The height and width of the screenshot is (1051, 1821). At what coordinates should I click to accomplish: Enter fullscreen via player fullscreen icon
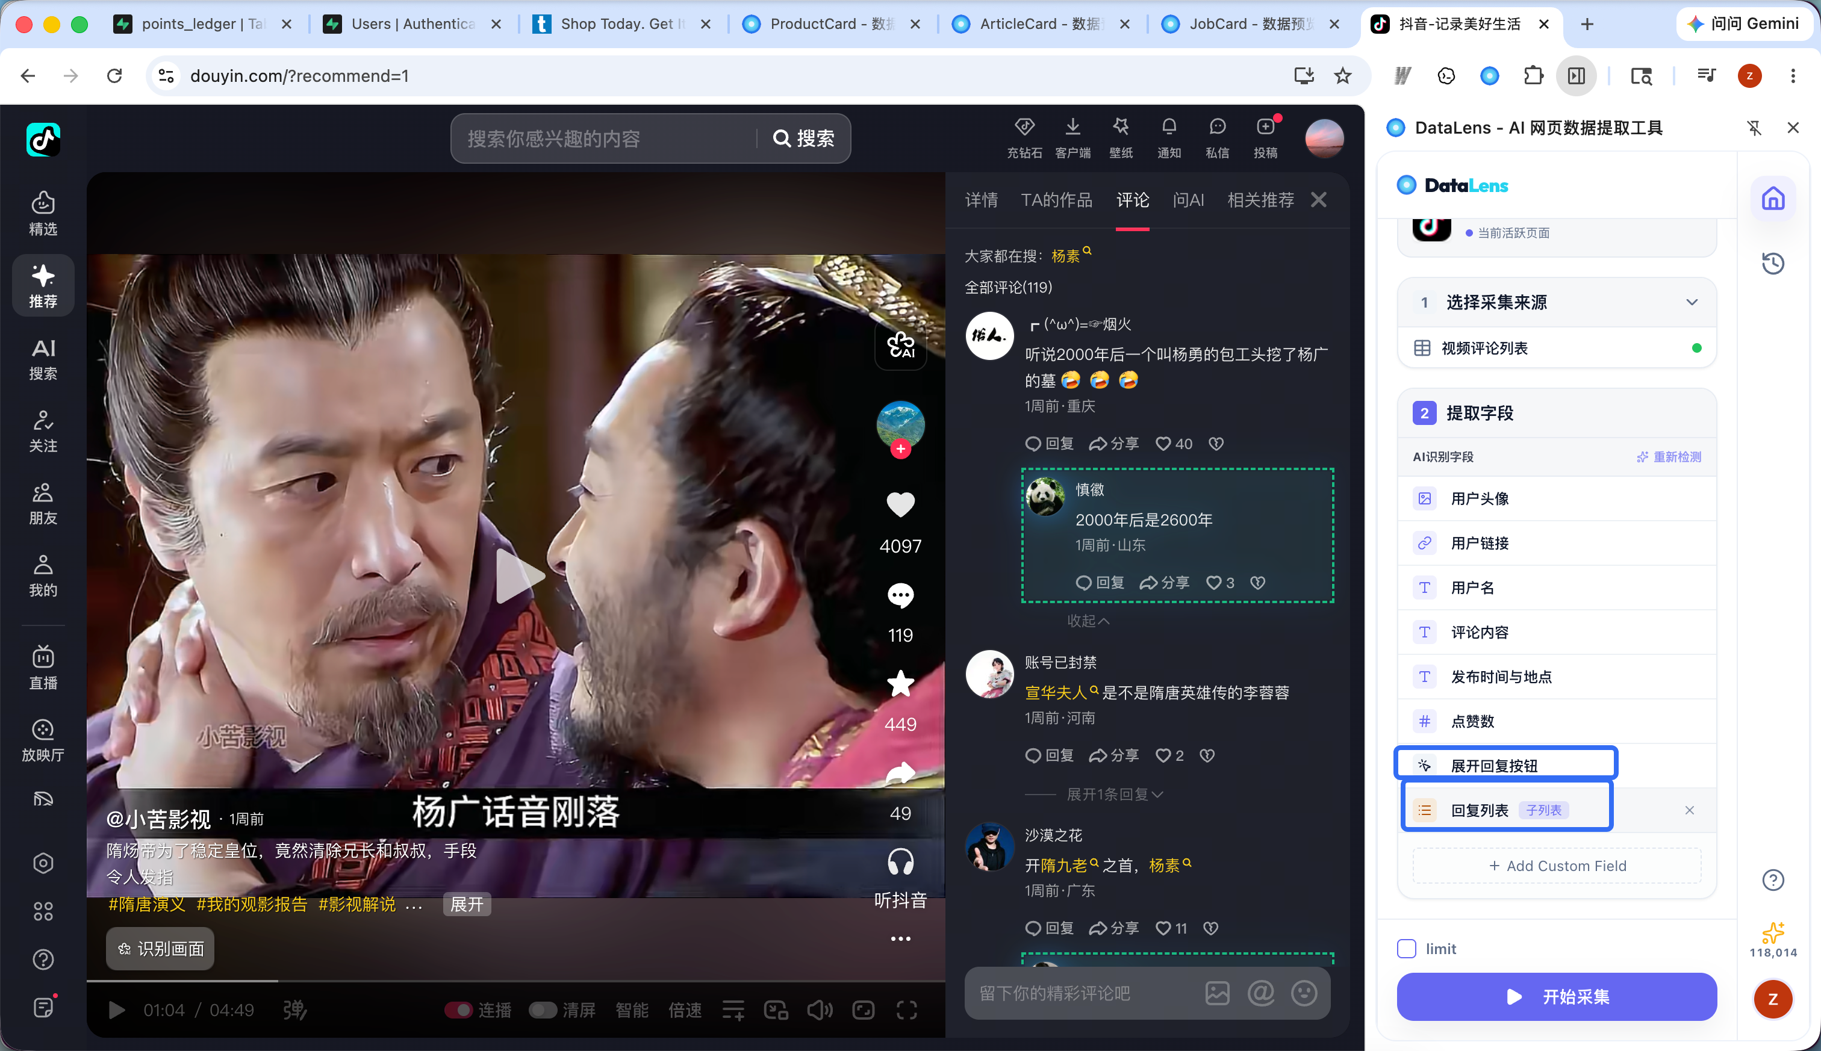click(907, 1010)
